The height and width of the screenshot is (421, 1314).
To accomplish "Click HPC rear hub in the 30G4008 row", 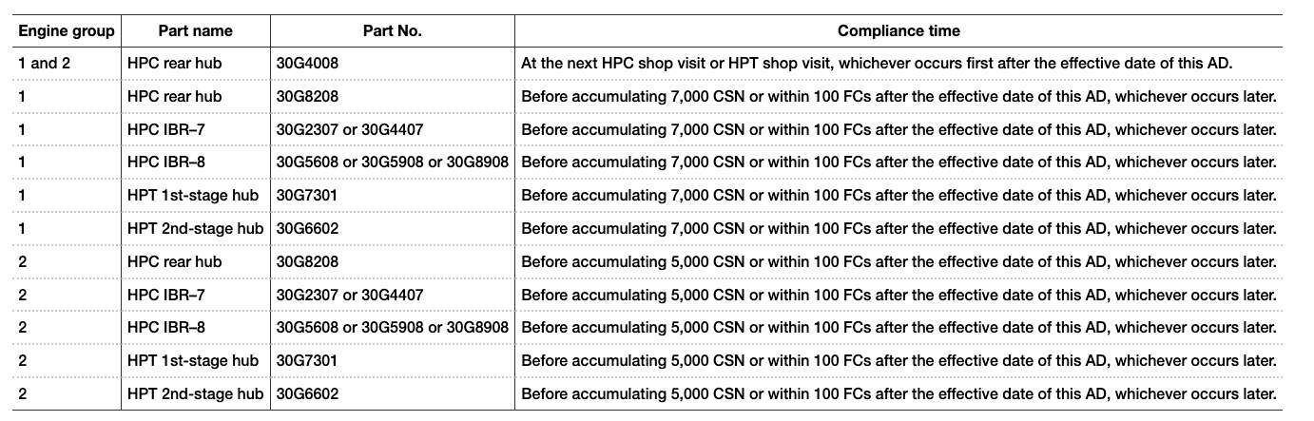I will (174, 64).
